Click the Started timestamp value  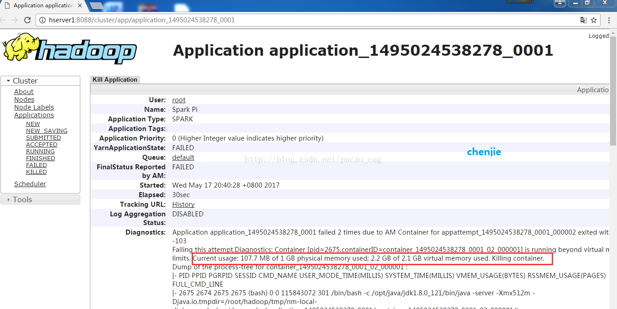226,185
